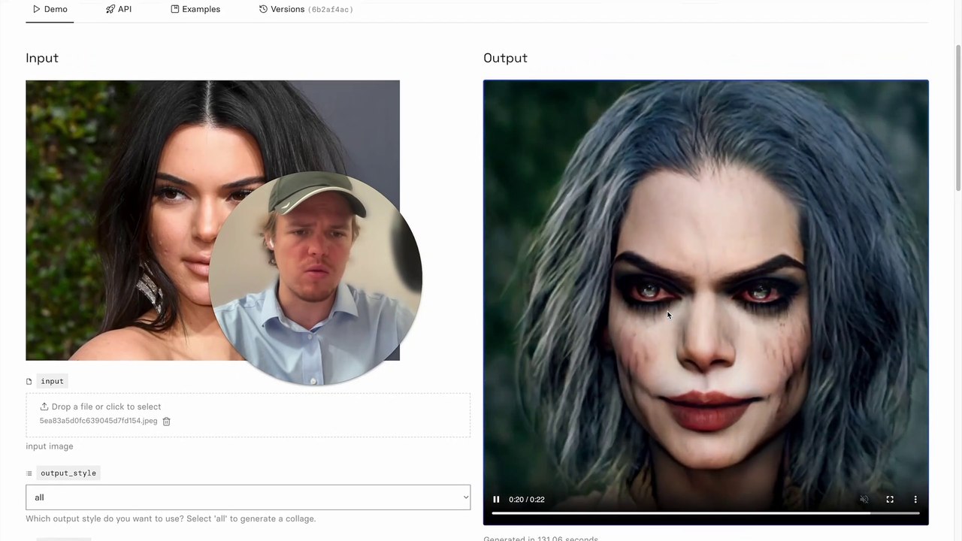
Task: Unmute the output video
Action: pyautogui.click(x=864, y=500)
